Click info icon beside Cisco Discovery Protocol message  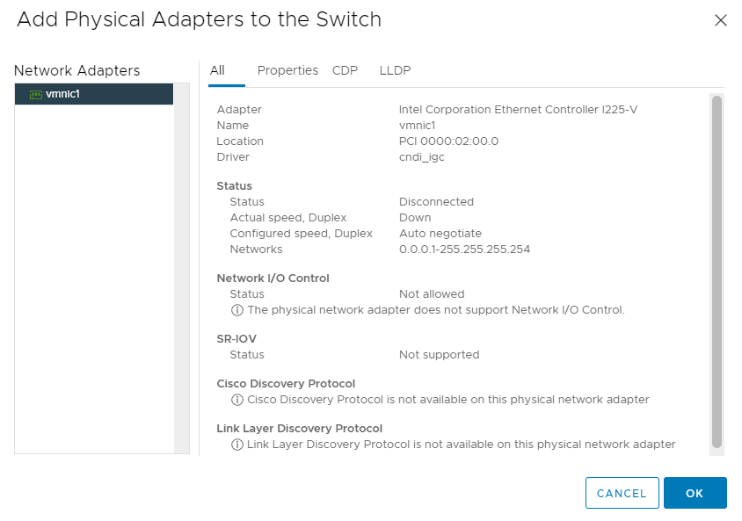(x=236, y=400)
